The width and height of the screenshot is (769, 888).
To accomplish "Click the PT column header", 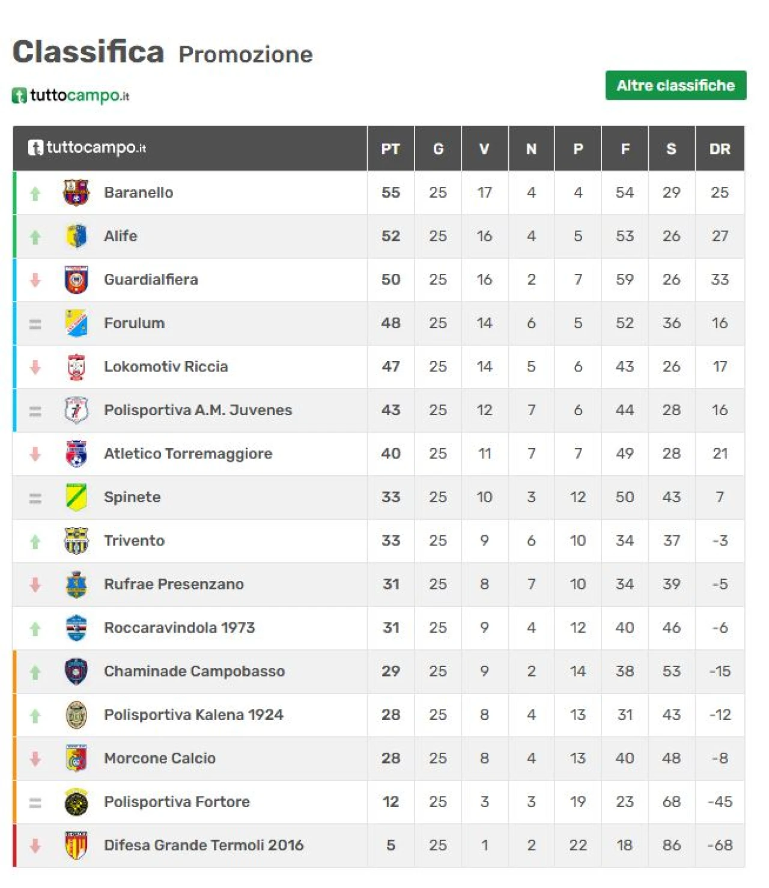I will coord(391,149).
